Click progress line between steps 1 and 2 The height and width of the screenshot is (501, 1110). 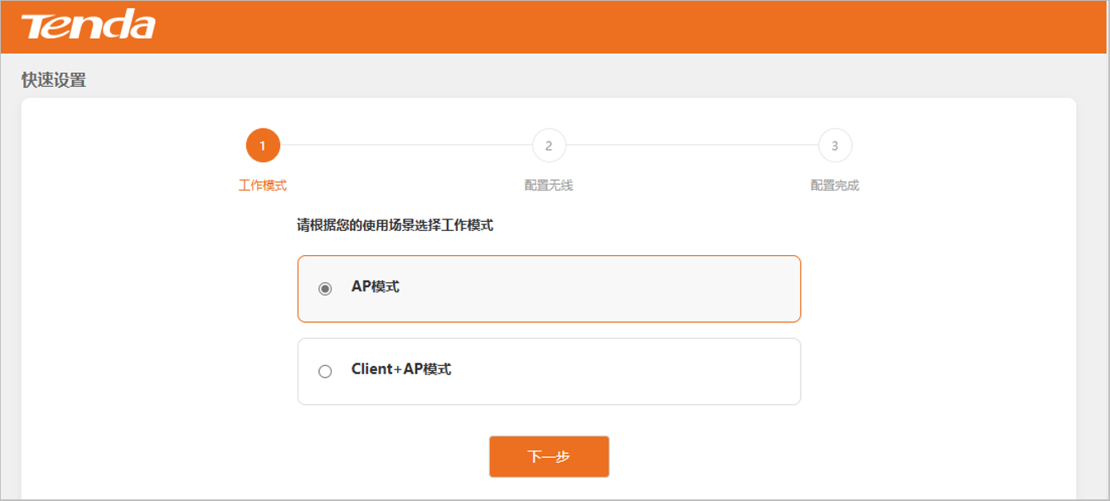(x=406, y=146)
